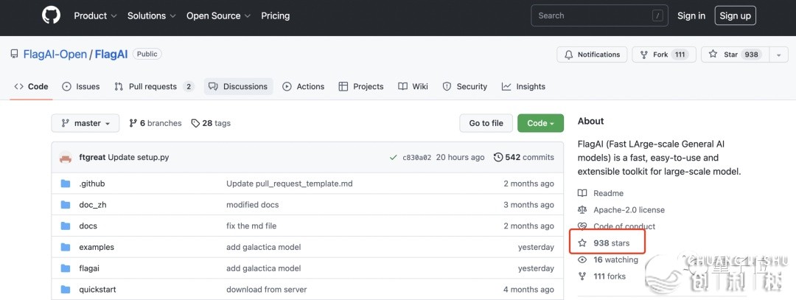Open the green Code dropdown
This screenshot has height=300, width=796.
pyautogui.click(x=540, y=123)
